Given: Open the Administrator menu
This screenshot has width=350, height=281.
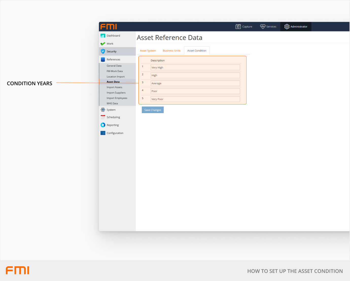Looking at the screenshot, I should pos(296,27).
